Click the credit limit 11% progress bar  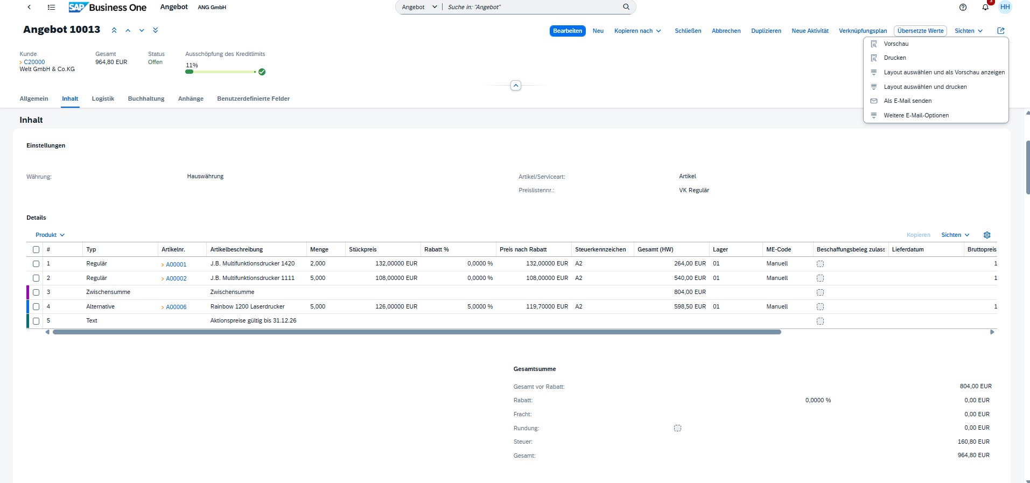coord(221,72)
